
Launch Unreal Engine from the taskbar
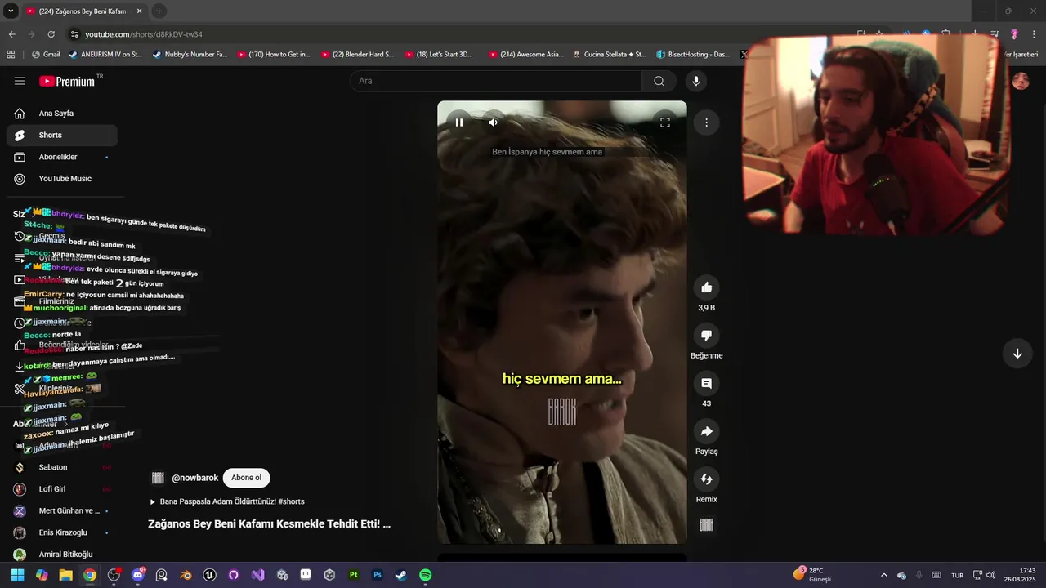click(210, 575)
